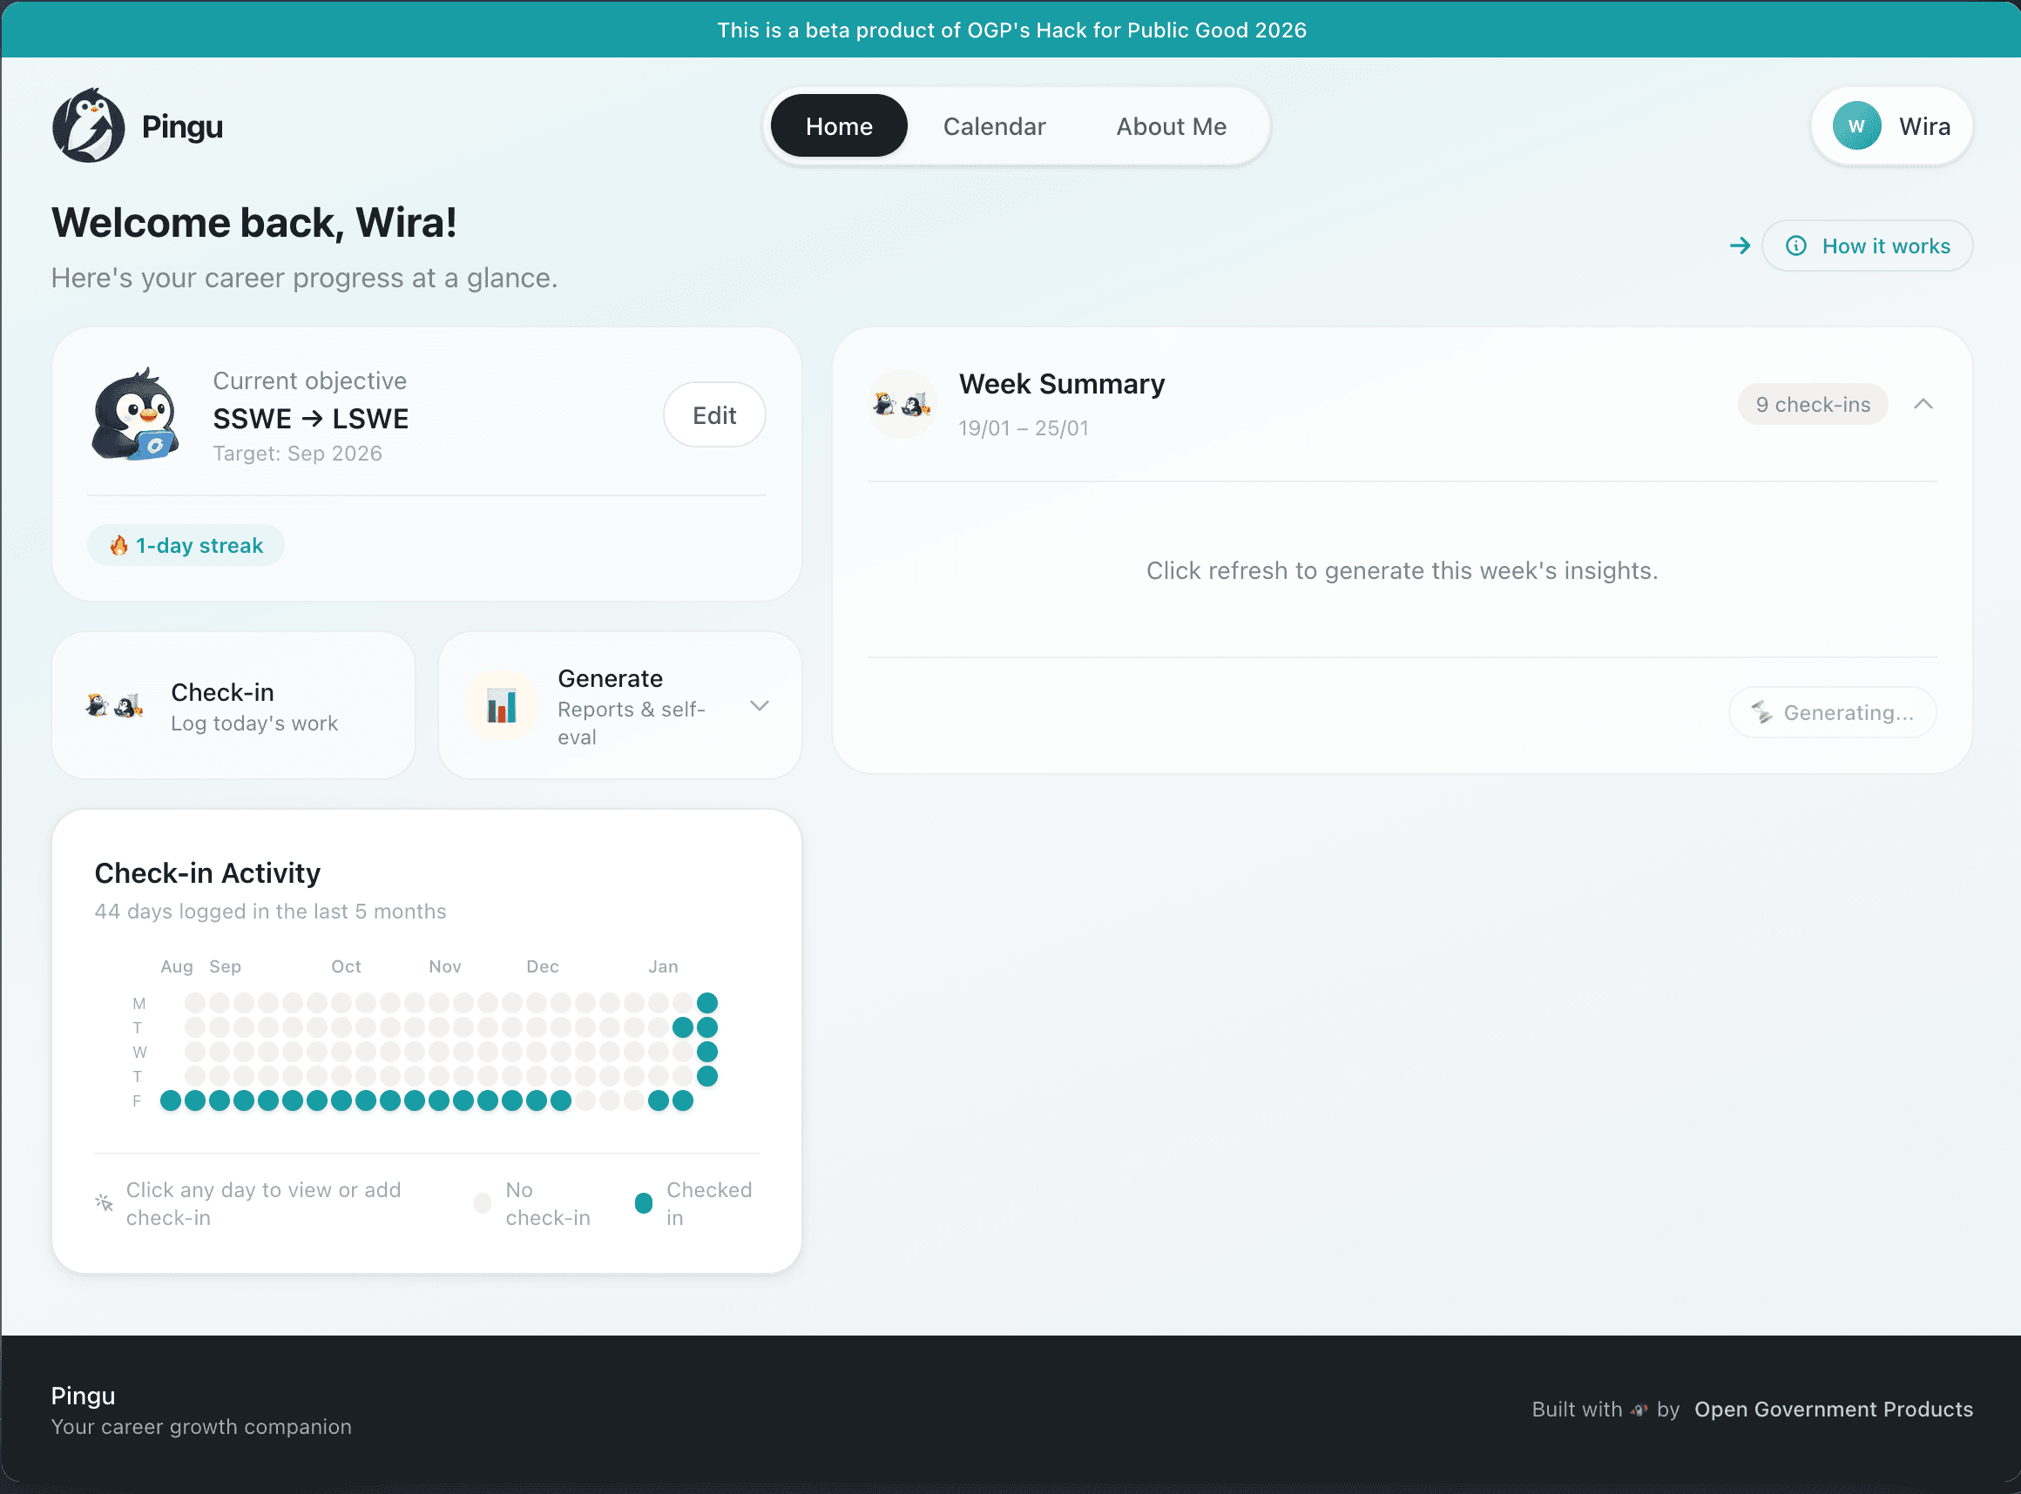Expand the Generate reports dropdown chevron
The image size is (2021, 1494).
coord(759,705)
